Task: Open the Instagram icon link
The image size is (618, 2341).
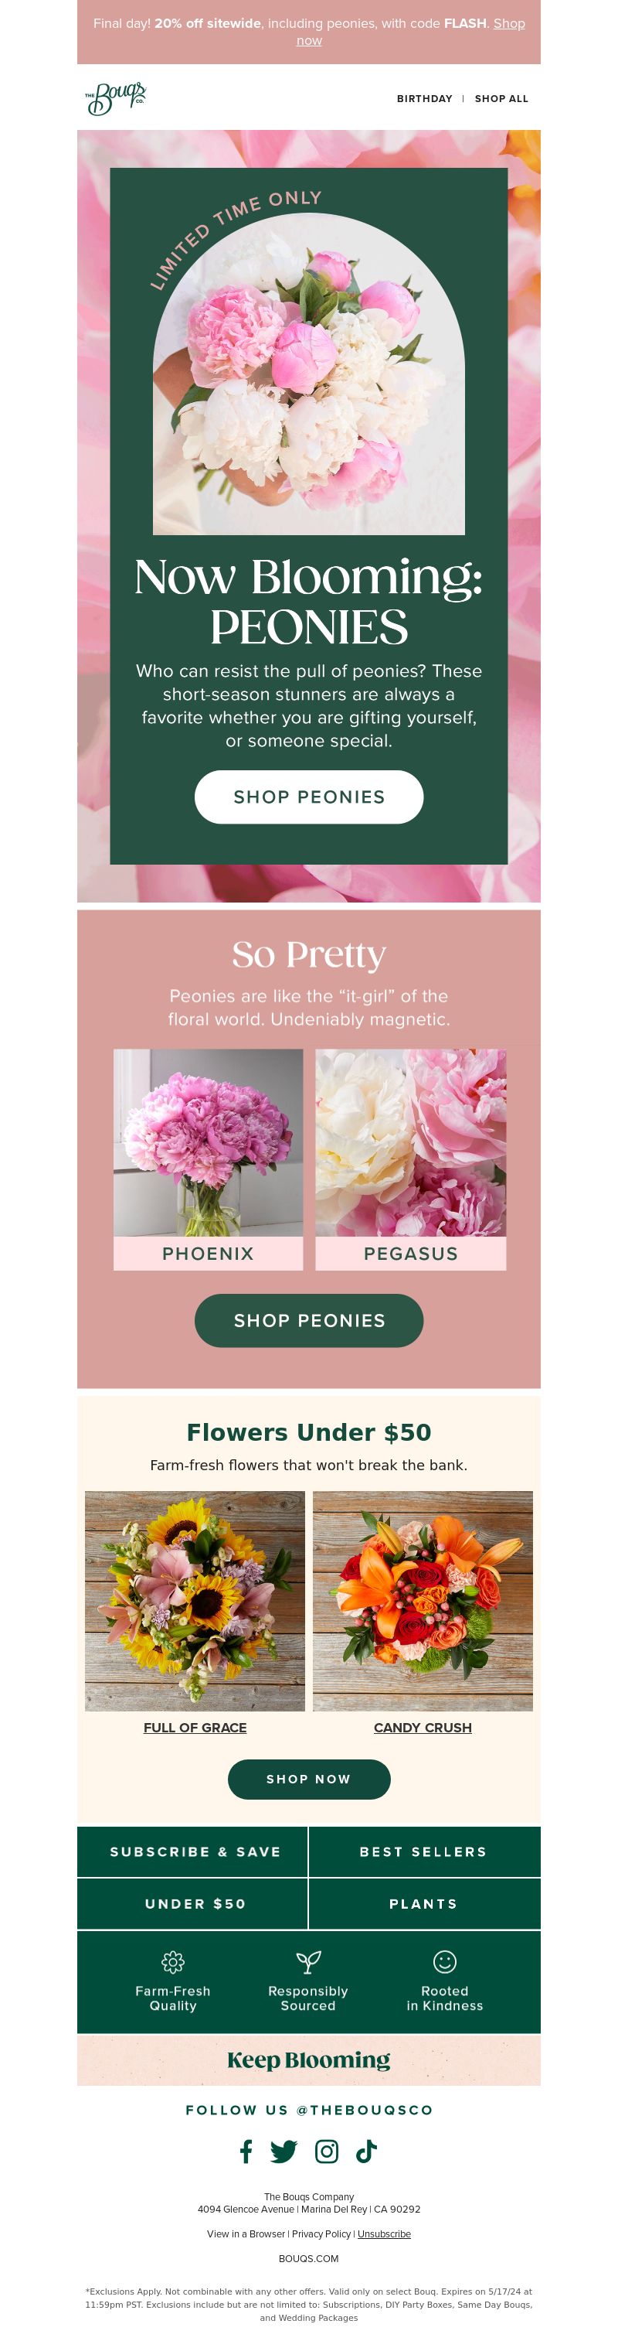Action: click(x=327, y=2151)
